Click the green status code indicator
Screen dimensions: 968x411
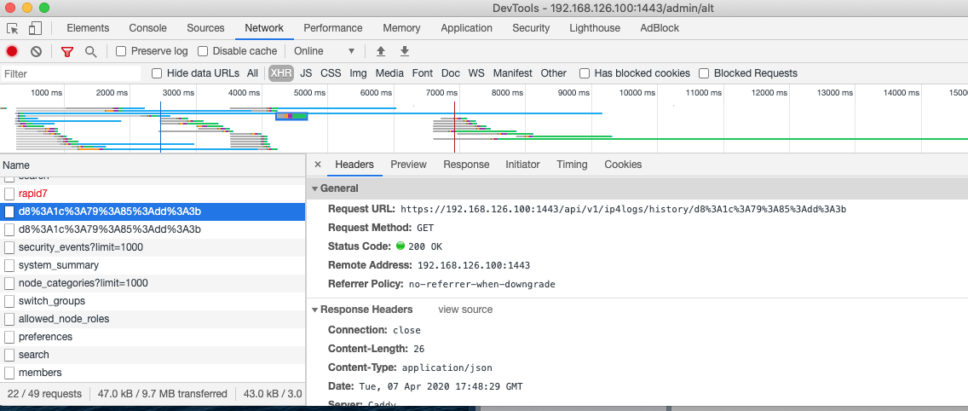pyautogui.click(x=400, y=246)
